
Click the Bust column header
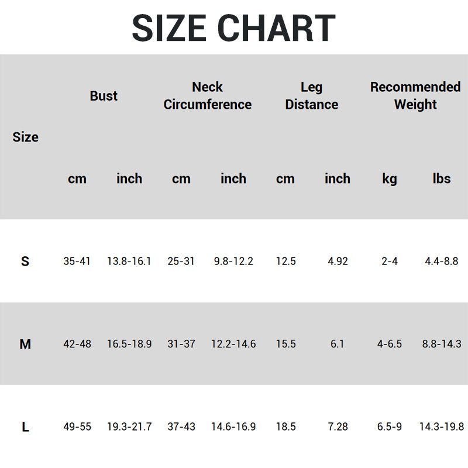coord(104,96)
